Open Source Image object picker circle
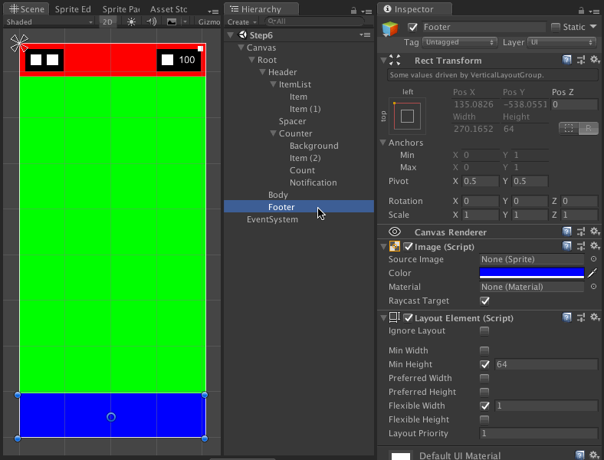The width and height of the screenshot is (604, 460). (x=593, y=259)
